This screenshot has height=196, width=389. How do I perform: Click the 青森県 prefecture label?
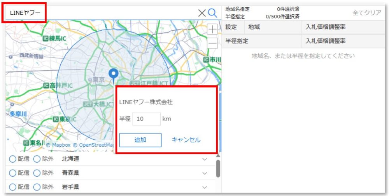(71, 173)
